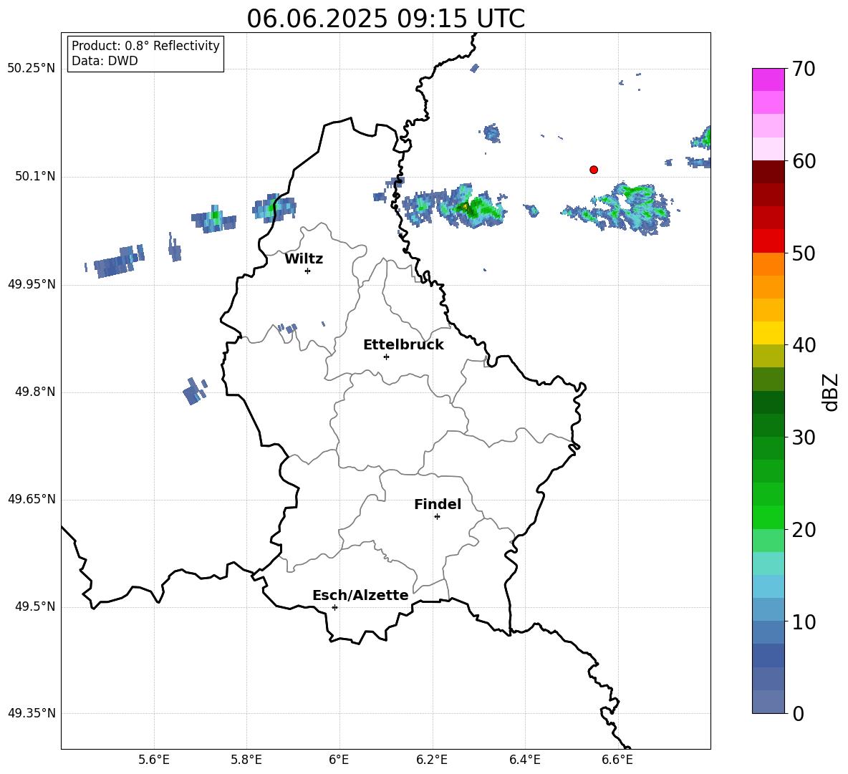
Task: Click the 40 tick on the colorbar
Action: (804, 345)
